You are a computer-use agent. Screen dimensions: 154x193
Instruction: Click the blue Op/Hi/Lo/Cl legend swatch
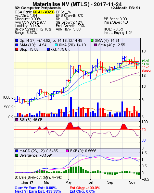[x=17, y=40]
